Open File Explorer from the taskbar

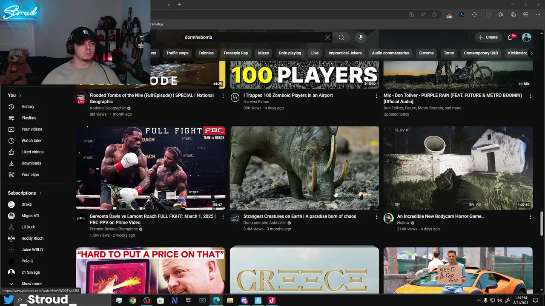click(x=230, y=300)
